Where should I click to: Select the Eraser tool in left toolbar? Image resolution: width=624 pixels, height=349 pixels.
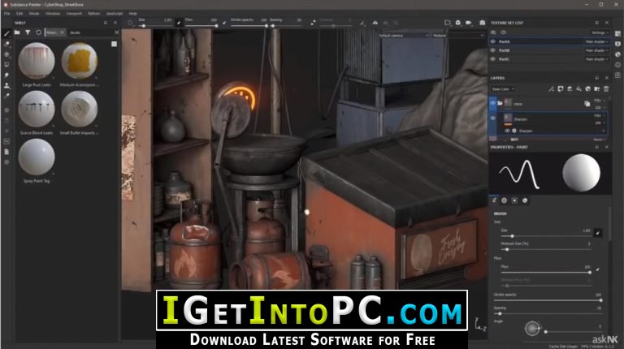7,44
